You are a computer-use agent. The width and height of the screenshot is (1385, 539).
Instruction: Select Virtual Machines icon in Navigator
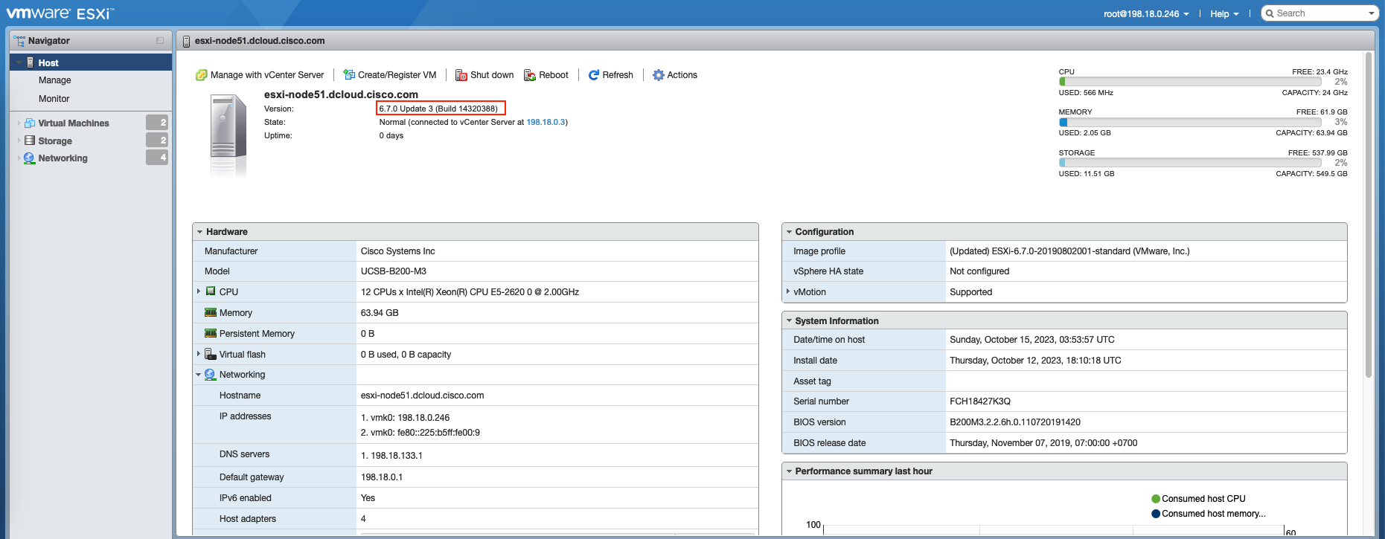(30, 123)
